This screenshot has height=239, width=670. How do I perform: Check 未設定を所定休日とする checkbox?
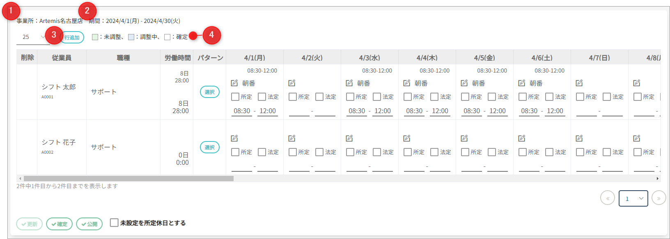click(x=115, y=223)
